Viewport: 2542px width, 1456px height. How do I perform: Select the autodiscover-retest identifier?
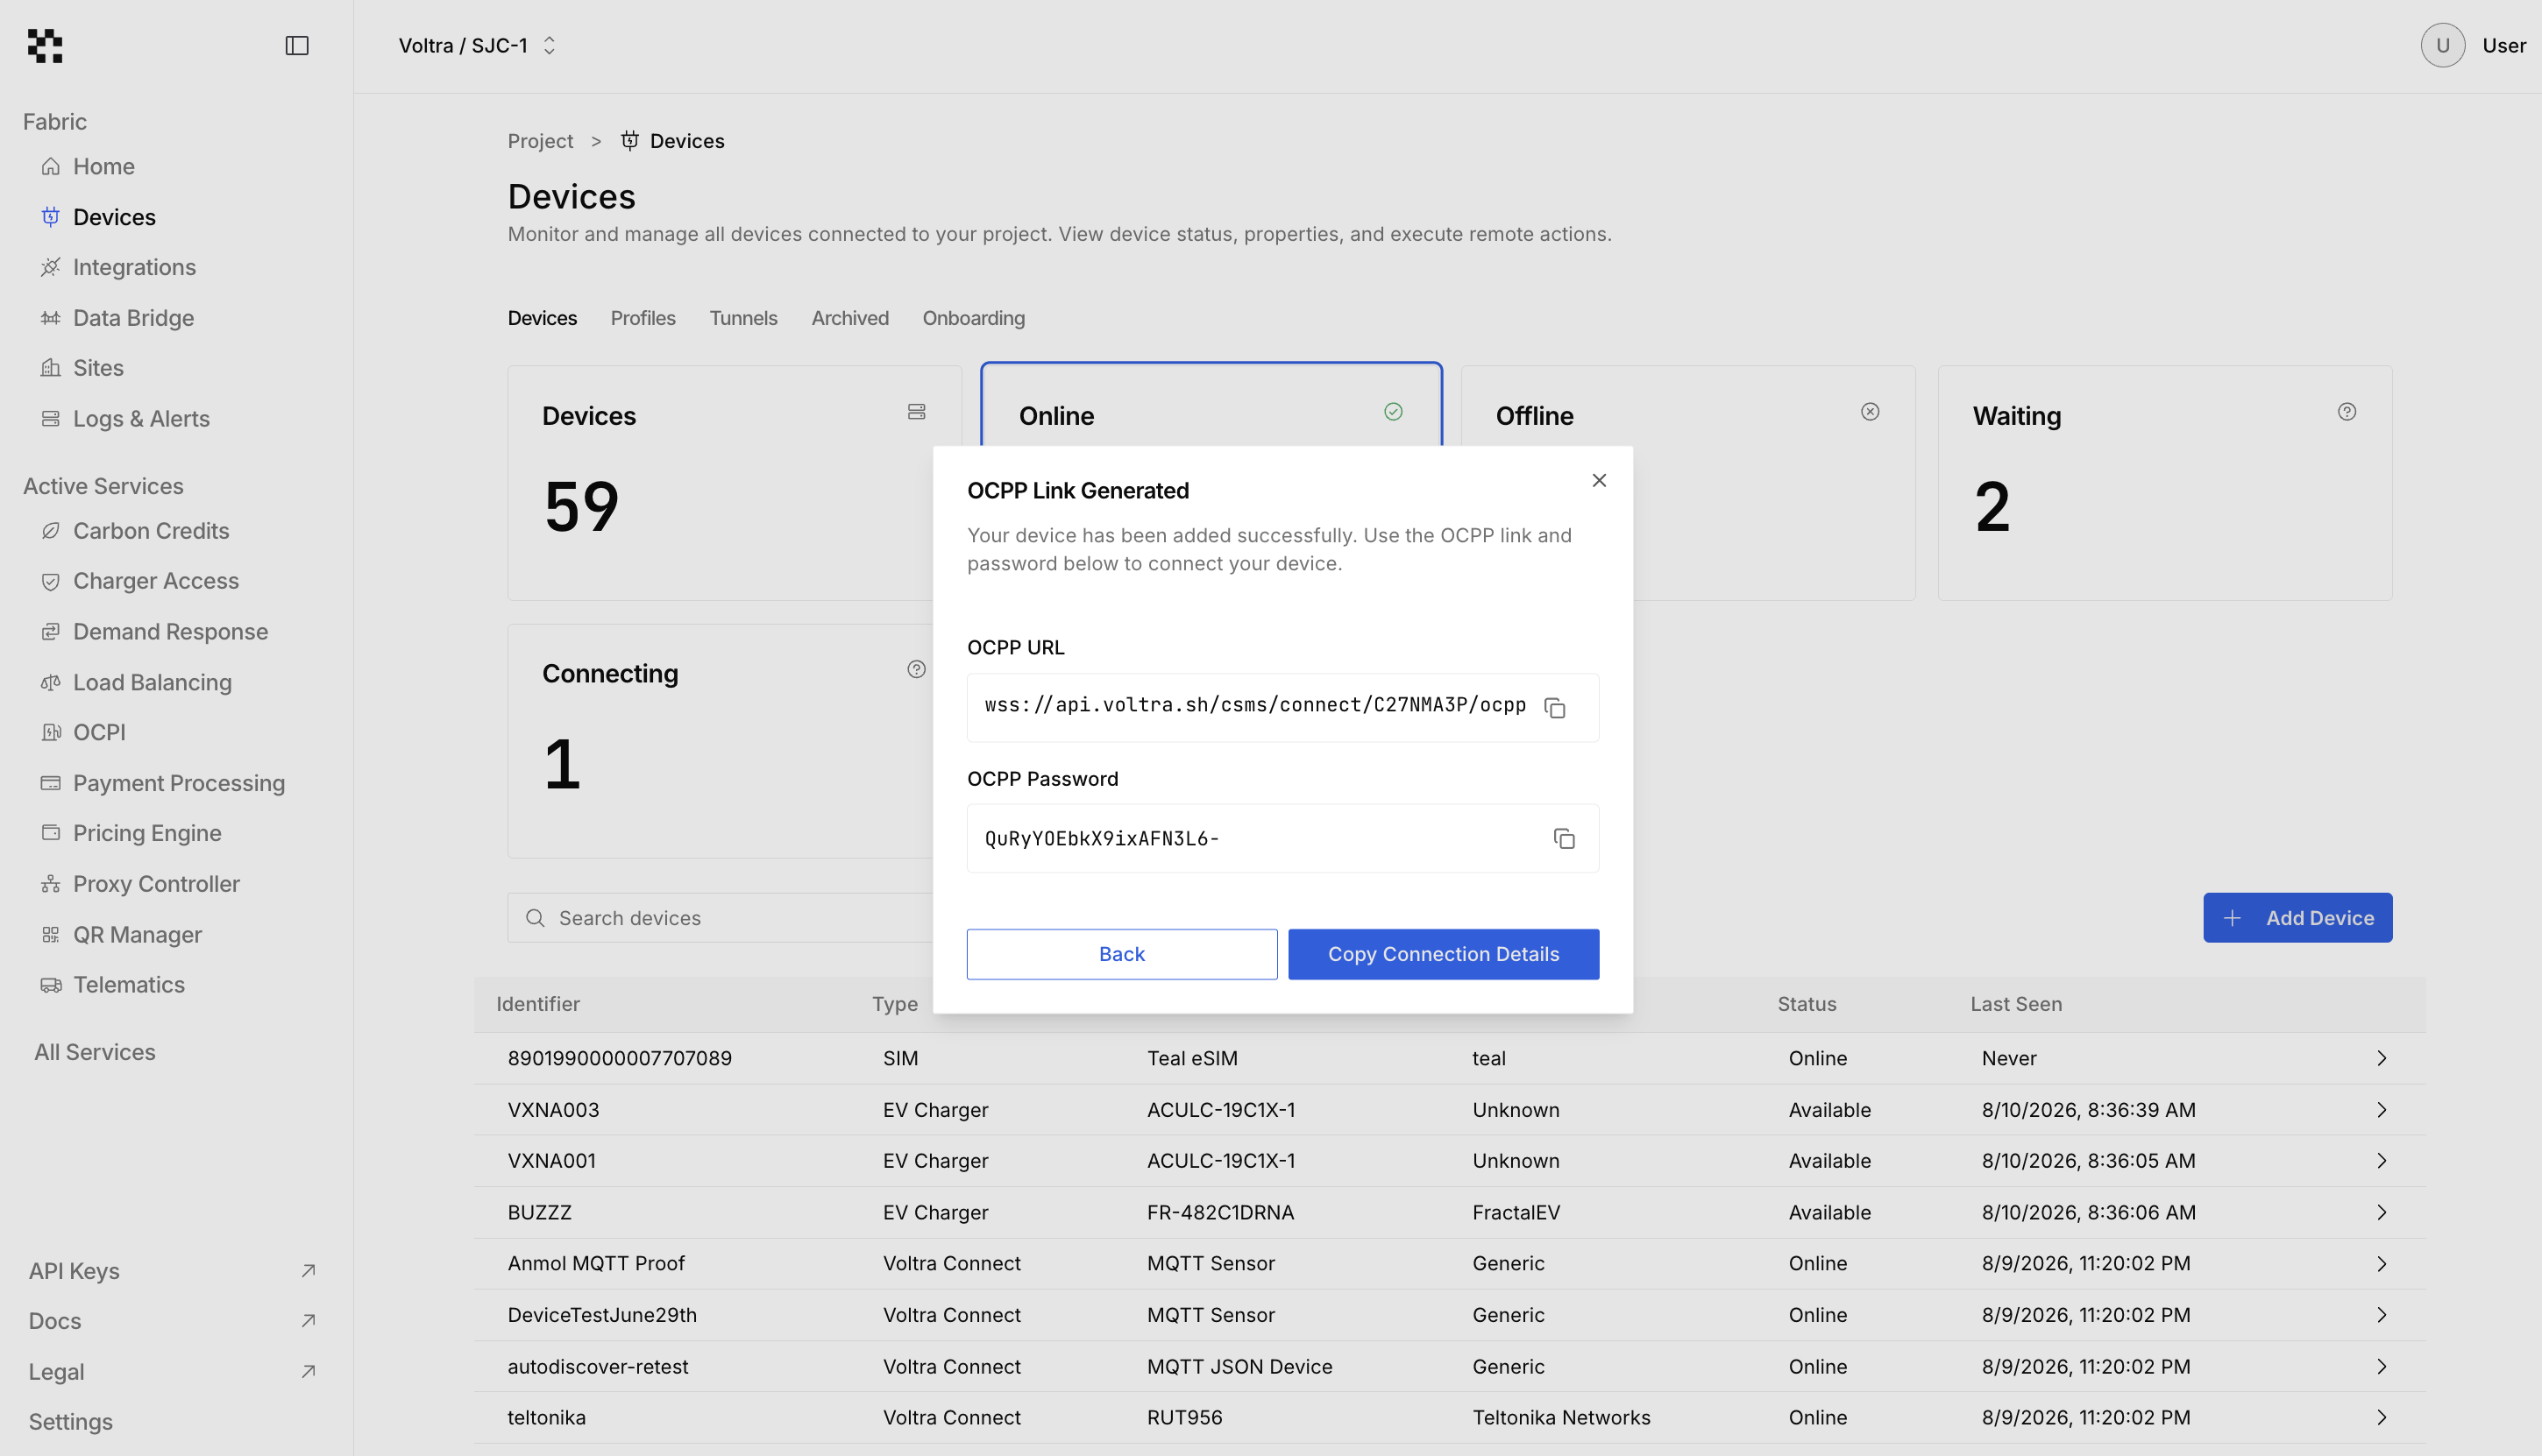click(x=598, y=1366)
